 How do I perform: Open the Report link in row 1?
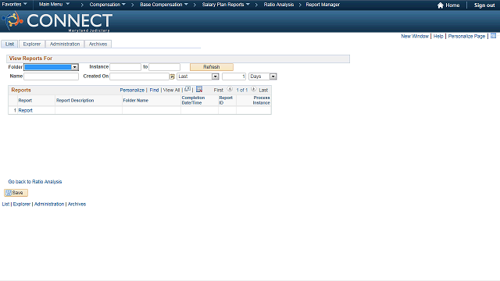pos(26,110)
